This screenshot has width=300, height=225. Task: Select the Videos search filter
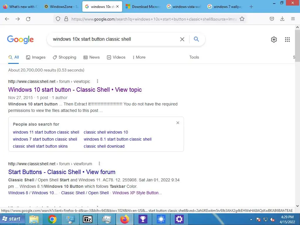click(116, 57)
